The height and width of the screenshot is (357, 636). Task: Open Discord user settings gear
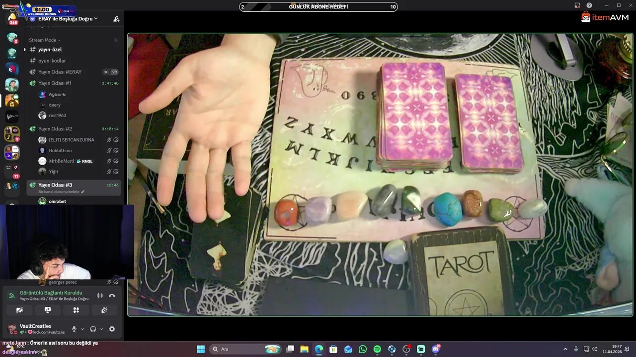(x=112, y=329)
